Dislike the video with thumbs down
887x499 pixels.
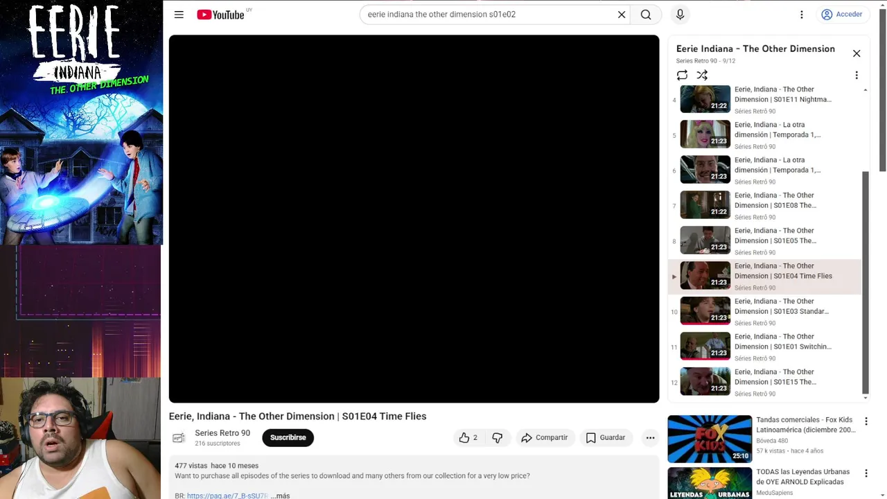(497, 437)
